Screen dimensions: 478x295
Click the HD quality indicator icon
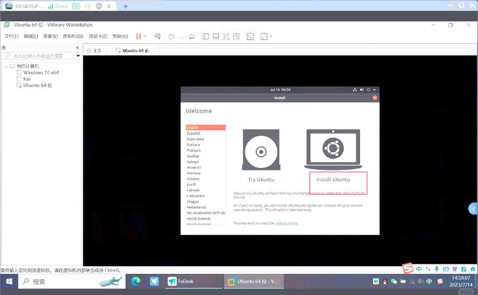(76, 6)
